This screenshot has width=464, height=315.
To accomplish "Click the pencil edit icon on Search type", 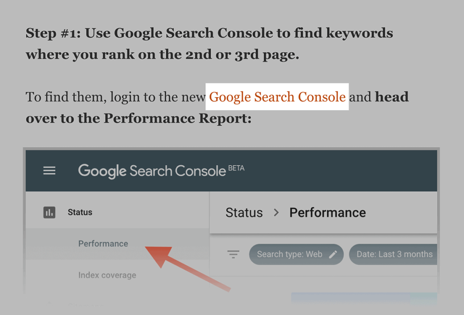I will (x=333, y=254).
